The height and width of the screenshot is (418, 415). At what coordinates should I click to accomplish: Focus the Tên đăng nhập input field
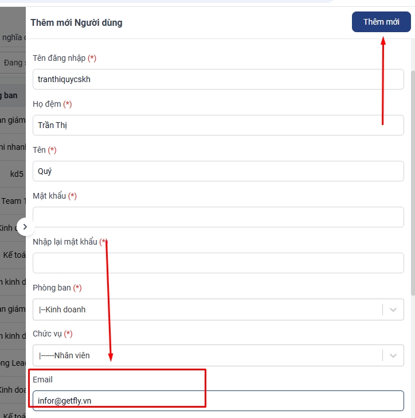(218, 79)
